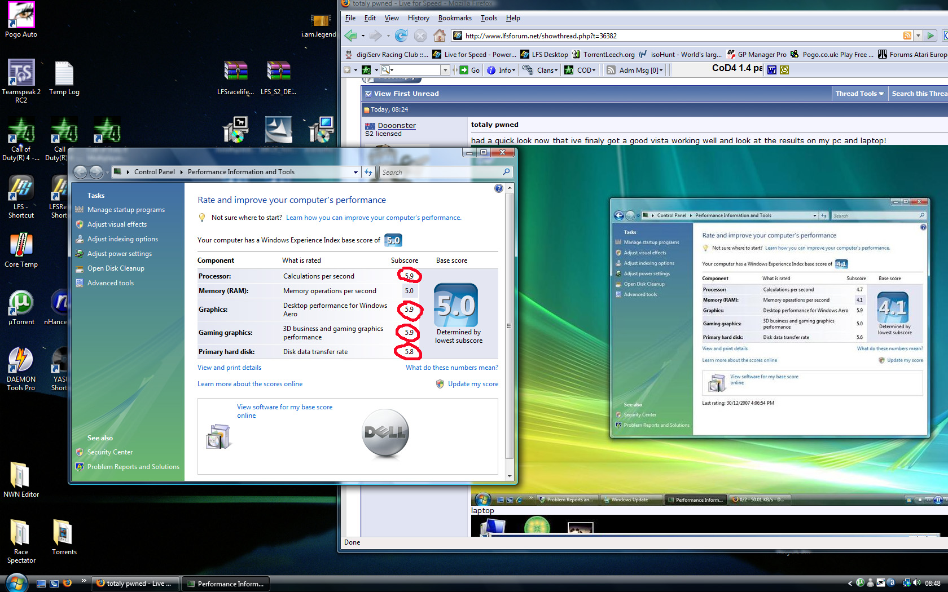Open Adjust indexing options

122,239
